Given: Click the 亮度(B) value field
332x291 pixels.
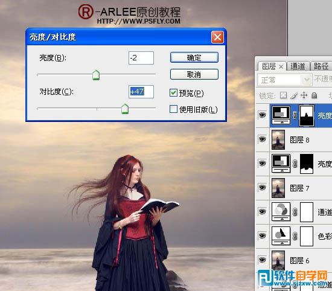Looking at the screenshot, I should pos(141,58).
